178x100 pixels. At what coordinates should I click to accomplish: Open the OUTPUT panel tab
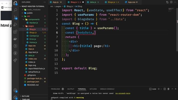tap(71, 89)
